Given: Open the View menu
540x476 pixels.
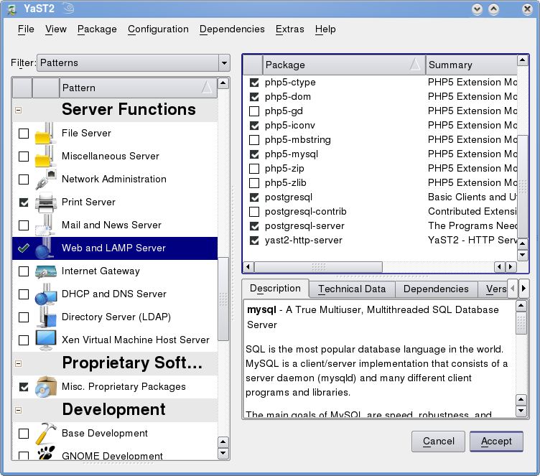Looking at the screenshot, I should pyautogui.click(x=56, y=29).
